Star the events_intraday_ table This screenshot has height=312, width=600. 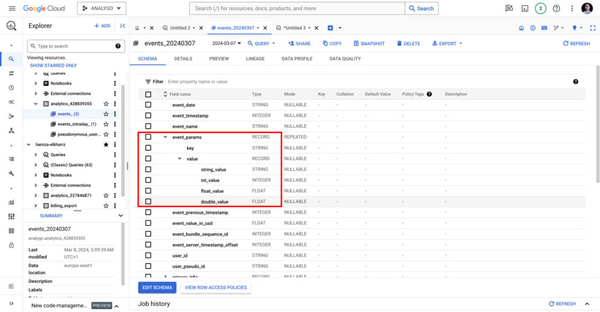tap(106, 124)
